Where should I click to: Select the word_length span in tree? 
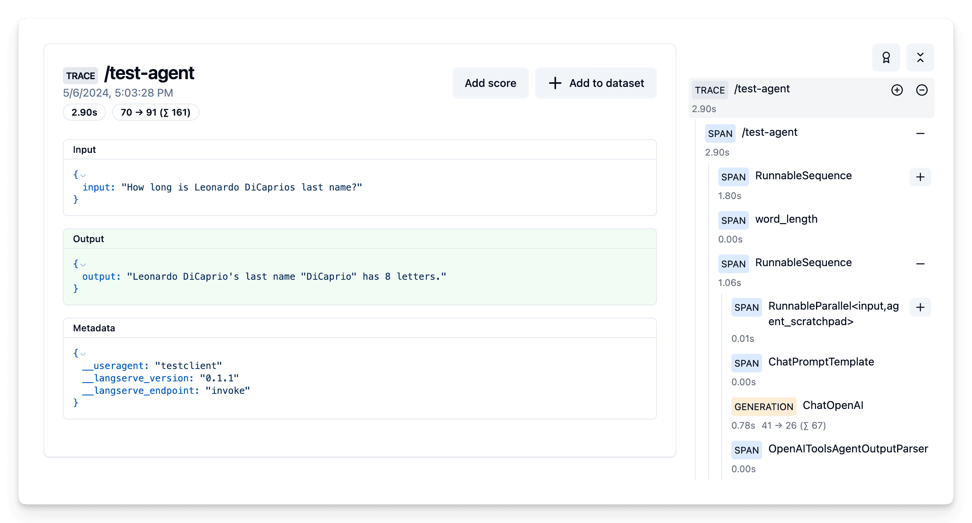pyautogui.click(x=786, y=219)
